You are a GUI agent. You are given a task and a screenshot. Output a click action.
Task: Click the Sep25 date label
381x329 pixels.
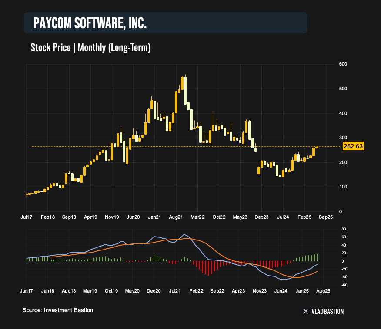tap(326, 217)
